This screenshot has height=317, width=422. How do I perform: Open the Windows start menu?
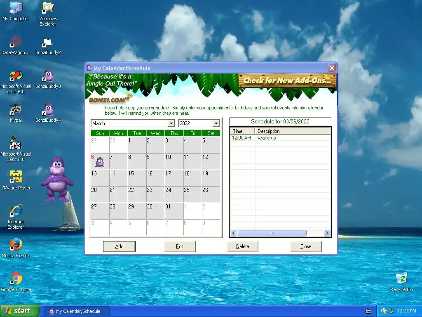(20, 311)
